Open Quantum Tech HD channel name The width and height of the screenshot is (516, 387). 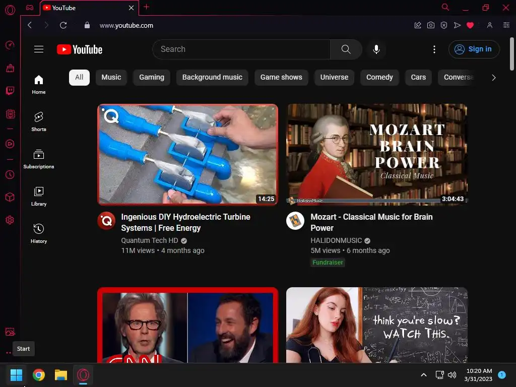pos(150,240)
